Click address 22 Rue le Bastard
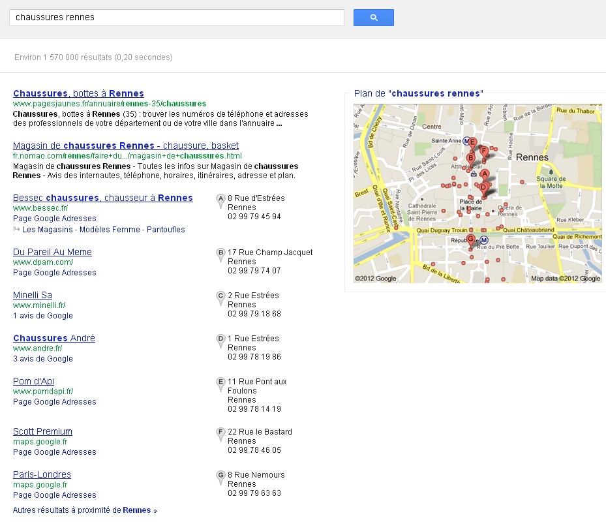 [x=260, y=431]
